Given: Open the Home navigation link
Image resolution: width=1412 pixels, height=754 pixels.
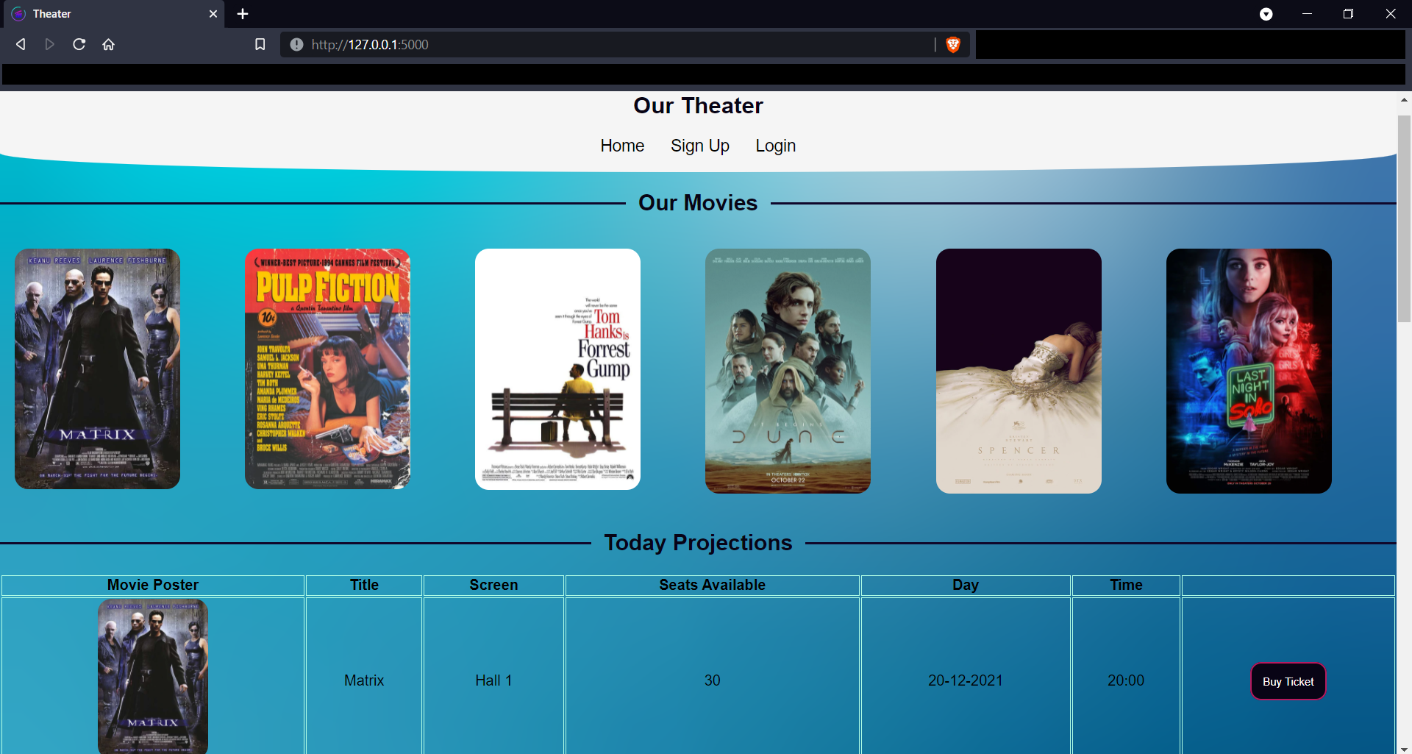Looking at the screenshot, I should point(622,146).
